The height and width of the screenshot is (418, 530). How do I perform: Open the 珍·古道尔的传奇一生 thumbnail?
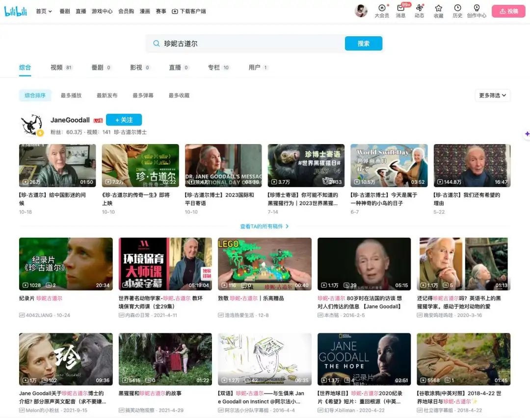(x=140, y=166)
